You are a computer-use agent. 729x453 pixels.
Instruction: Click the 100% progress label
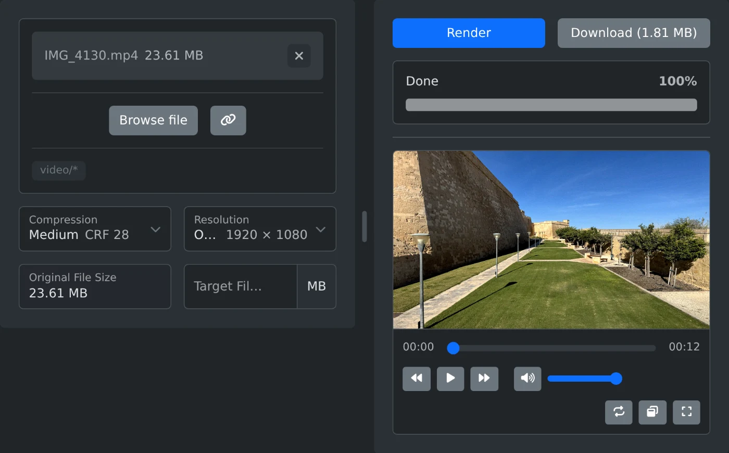tap(677, 81)
